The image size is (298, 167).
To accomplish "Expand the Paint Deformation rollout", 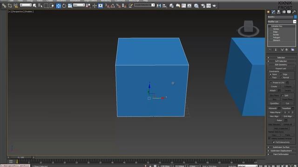I will tap(281, 154).
